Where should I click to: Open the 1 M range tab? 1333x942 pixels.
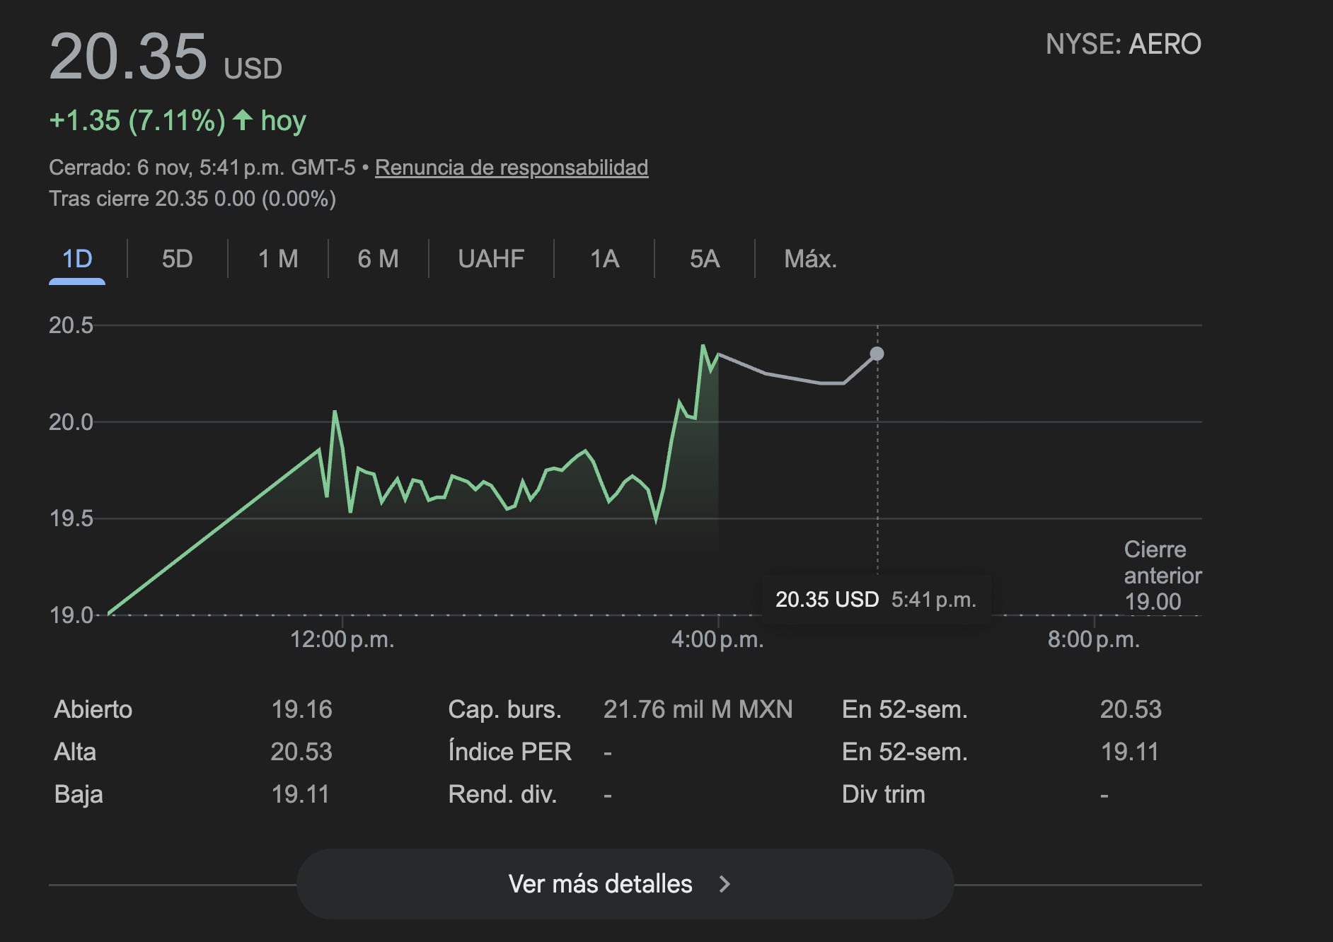[277, 259]
